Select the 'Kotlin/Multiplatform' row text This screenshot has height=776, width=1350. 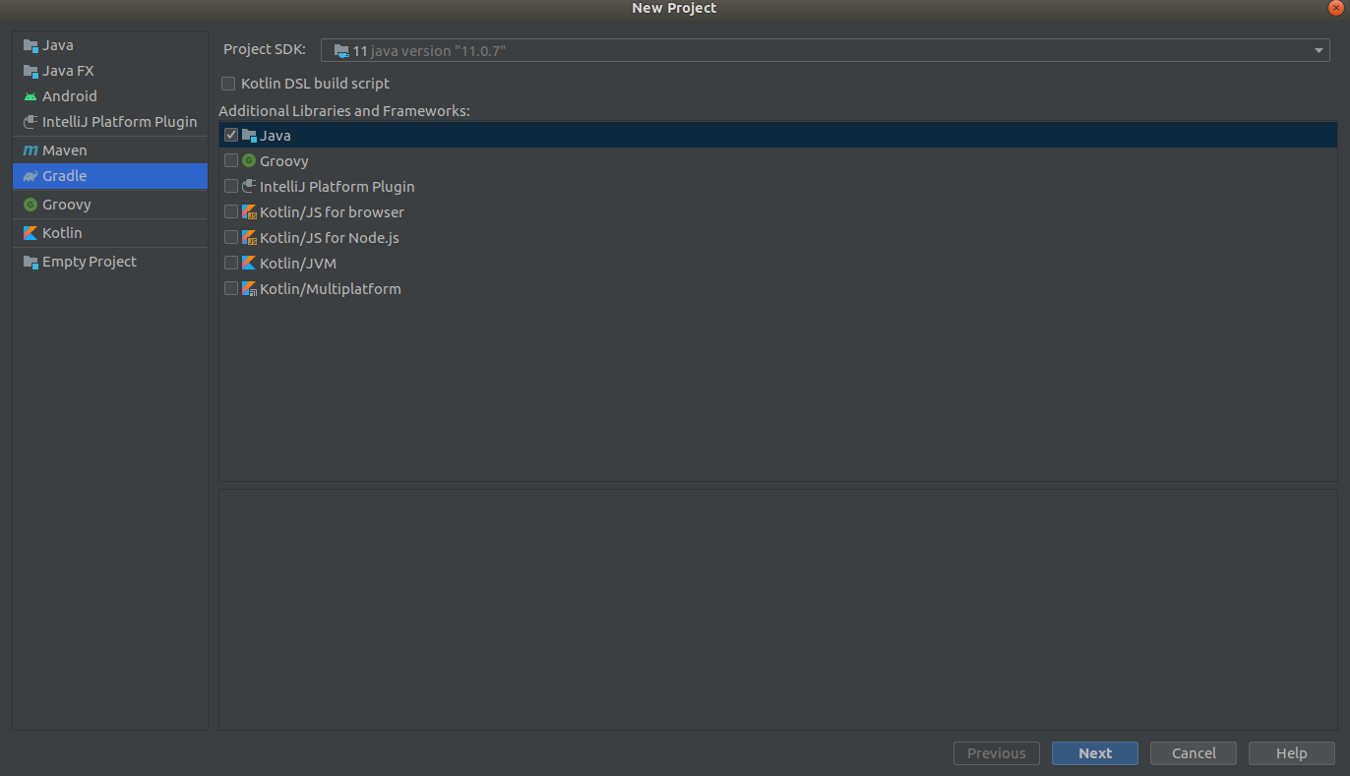(x=331, y=289)
